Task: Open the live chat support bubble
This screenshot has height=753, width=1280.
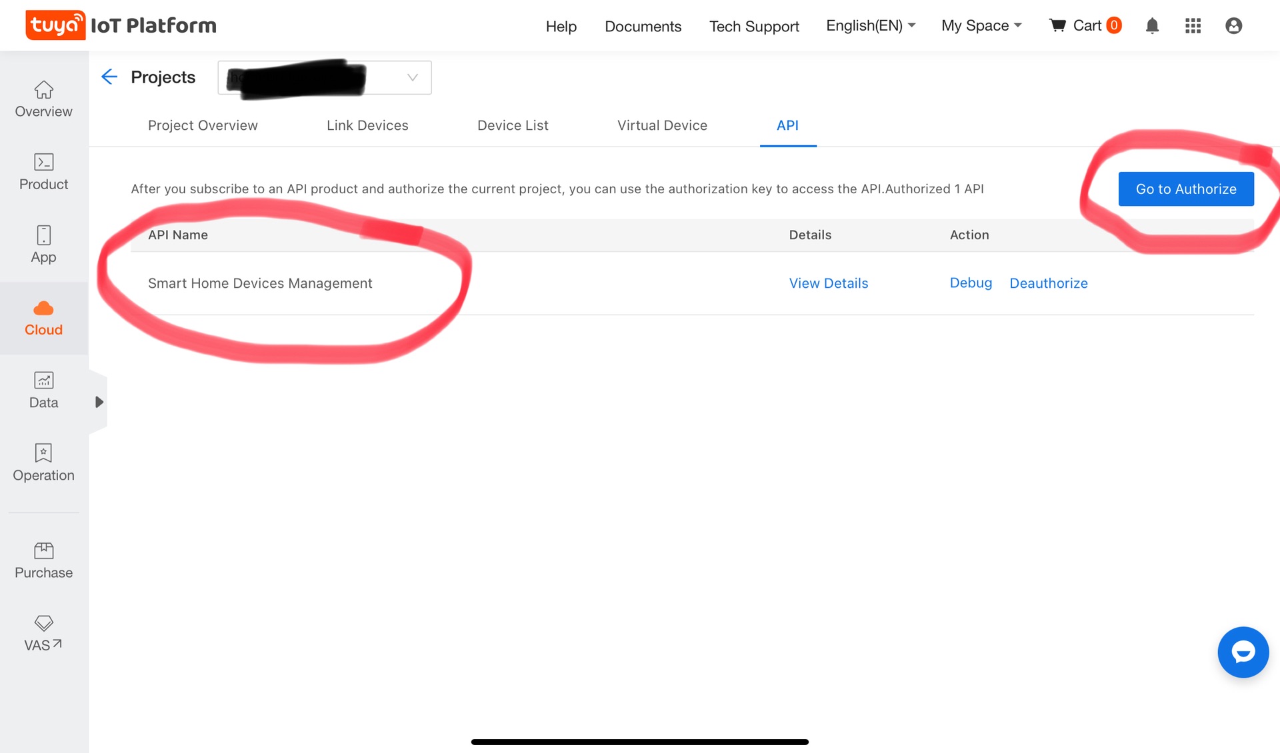Action: pyautogui.click(x=1243, y=652)
